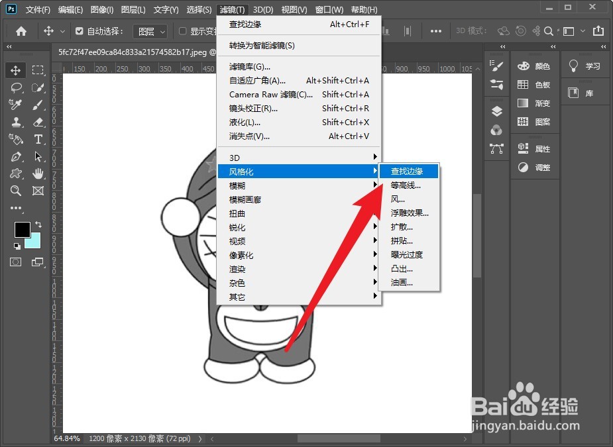The height and width of the screenshot is (447, 613).
Task: Open Camera Raw 滤镜(C)...
Action: click(299, 95)
